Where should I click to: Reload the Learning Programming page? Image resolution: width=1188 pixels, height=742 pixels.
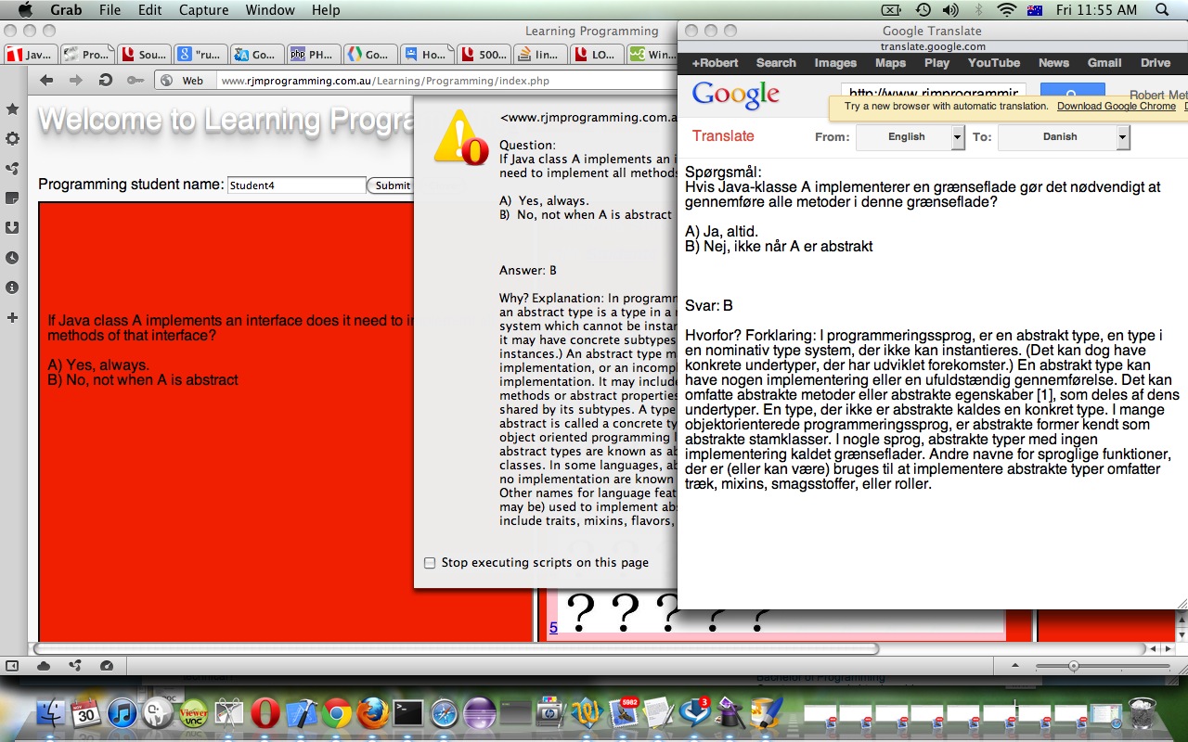pos(105,80)
